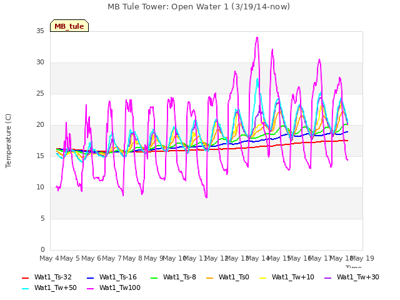Image resolution: width=400 pixels, height=300 pixels.
Task: Click the Wat1_Ts-16 legend label
Action: click(118, 277)
